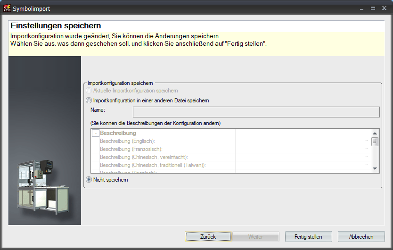The image size is (393, 250).
Task: Click the description list scroll up arrow
Action: (x=375, y=133)
